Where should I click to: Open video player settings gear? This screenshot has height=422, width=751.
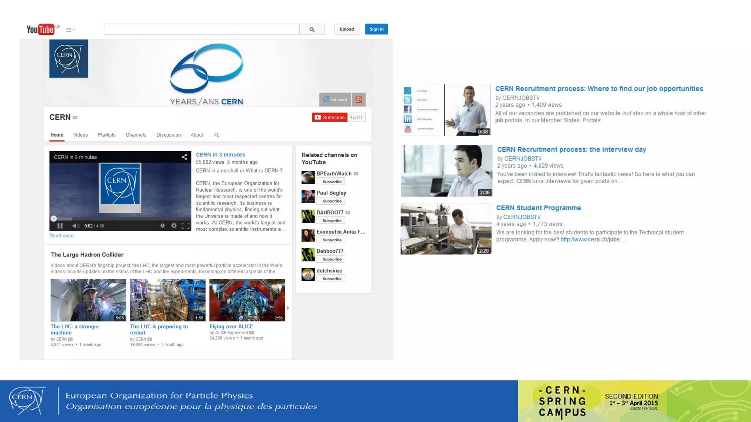pyautogui.click(x=174, y=226)
